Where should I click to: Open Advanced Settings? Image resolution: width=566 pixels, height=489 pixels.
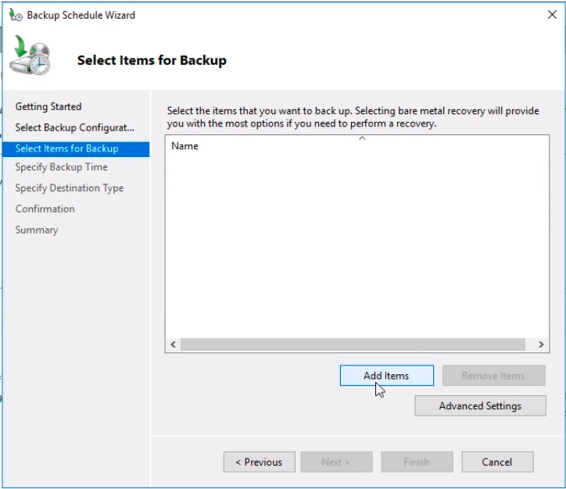(x=480, y=406)
